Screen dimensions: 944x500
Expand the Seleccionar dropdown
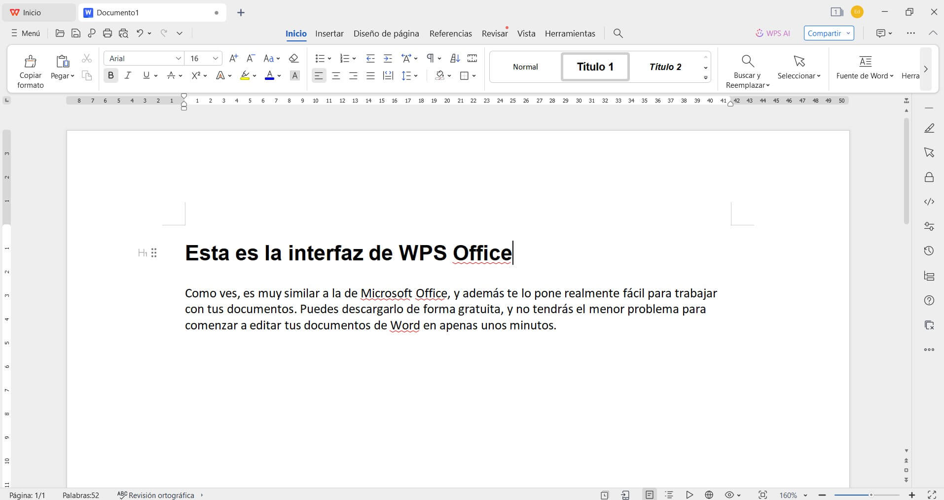point(799,75)
